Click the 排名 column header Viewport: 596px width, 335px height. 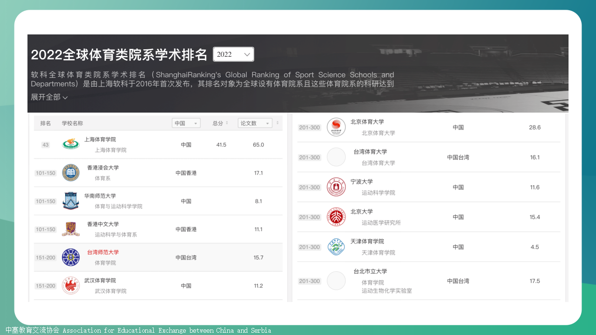[x=46, y=123]
